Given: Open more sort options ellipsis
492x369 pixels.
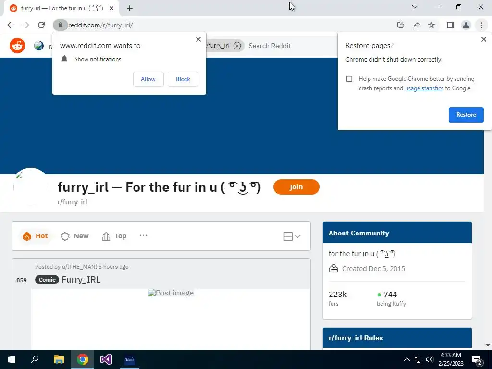Looking at the screenshot, I should tap(143, 235).
